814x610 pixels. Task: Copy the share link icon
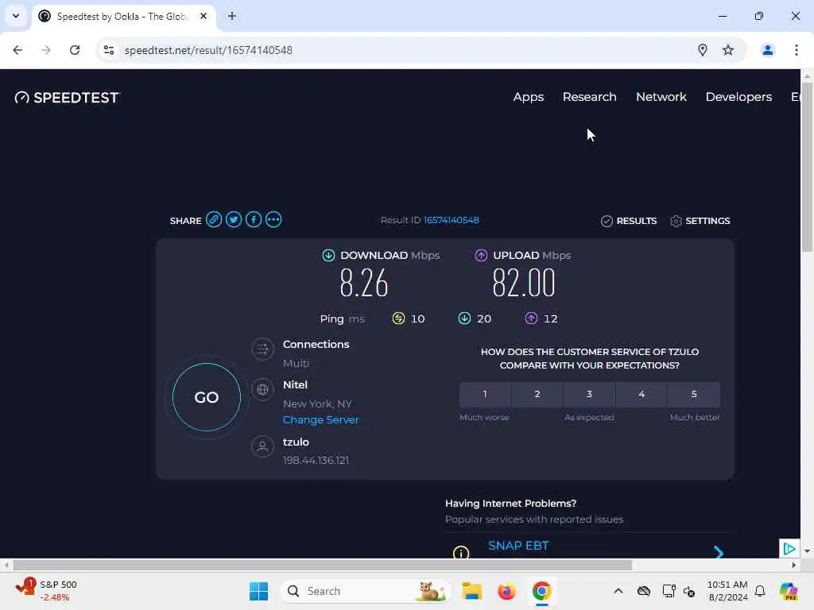point(213,220)
